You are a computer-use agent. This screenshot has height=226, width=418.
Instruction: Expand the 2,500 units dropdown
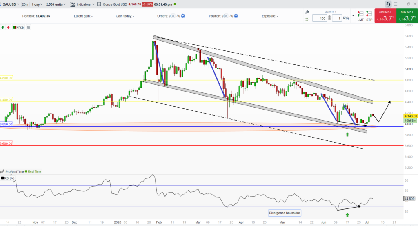(56, 4)
